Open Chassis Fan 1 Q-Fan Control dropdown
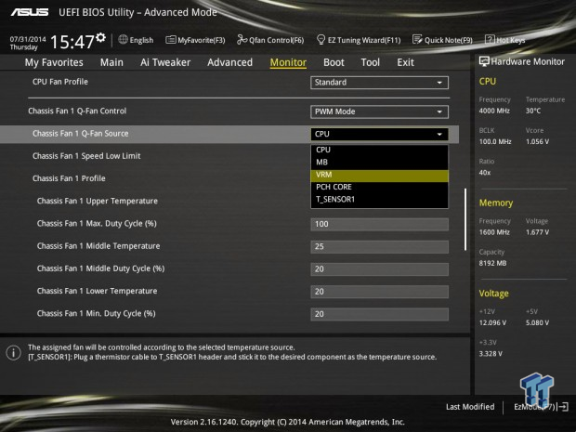The image size is (576, 432). click(379, 111)
